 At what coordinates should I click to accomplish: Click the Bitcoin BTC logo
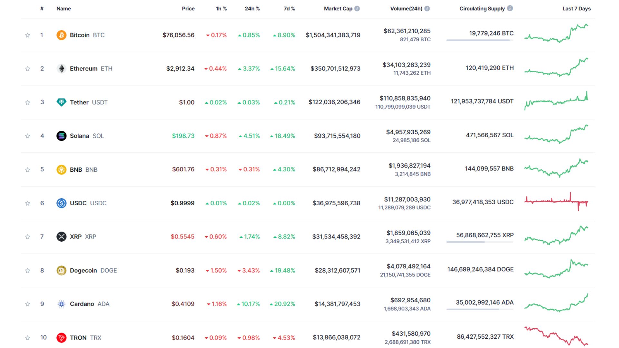pos(61,35)
